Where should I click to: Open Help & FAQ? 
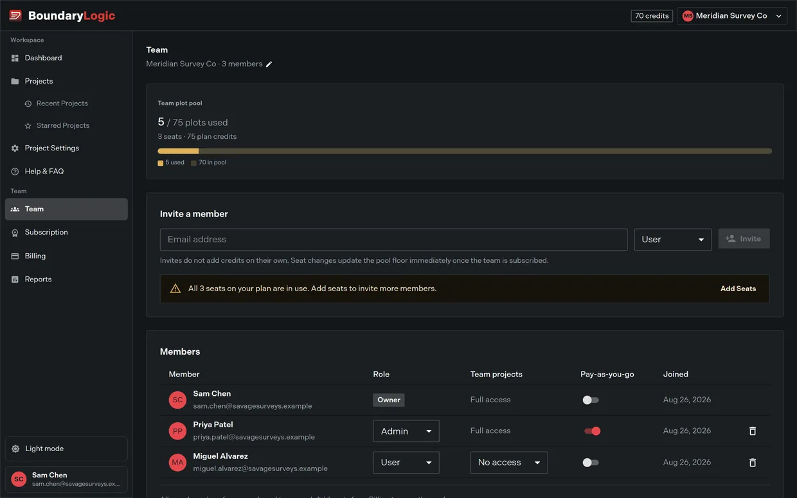click(x=66, y=172)
